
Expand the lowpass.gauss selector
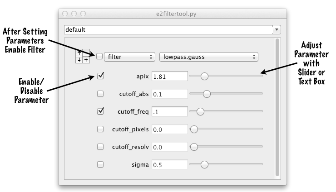tap(209, 57)
